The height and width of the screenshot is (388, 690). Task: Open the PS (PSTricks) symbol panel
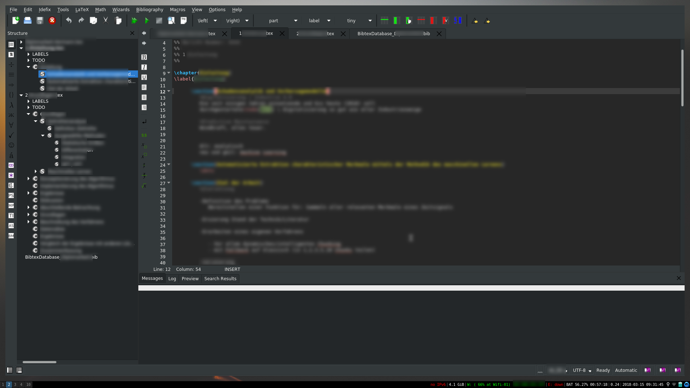coord(11,195)
